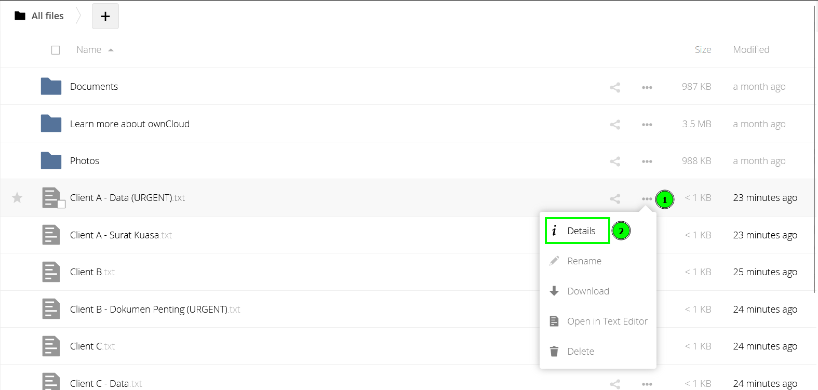This screenshot has width=818, height=390.
Task: Share the Learn more about ownCloud folder
Action: pyautogui.click(x=615, y=125)
